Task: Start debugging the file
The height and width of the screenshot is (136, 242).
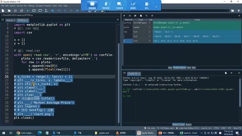Action: click(x=53, y=11)
